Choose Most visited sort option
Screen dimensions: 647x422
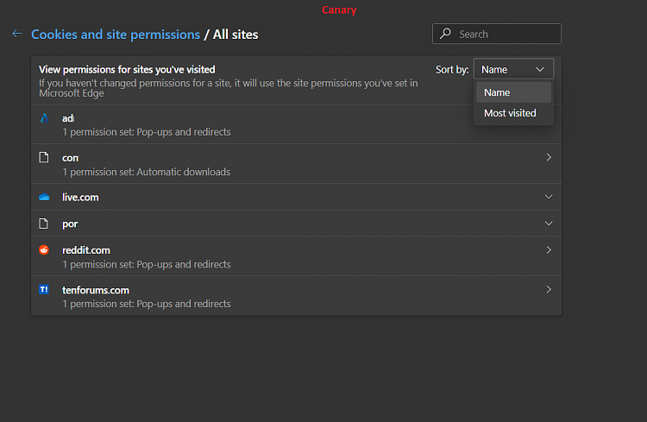(513, 113)
